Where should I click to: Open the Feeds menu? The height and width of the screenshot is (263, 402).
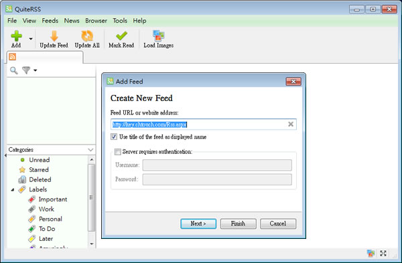tap(50, 21)
